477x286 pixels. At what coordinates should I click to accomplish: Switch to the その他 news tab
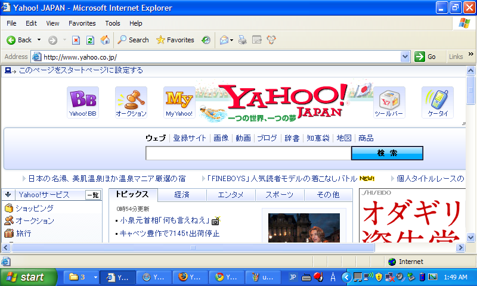pyautogui.click(x=329, y=195)
